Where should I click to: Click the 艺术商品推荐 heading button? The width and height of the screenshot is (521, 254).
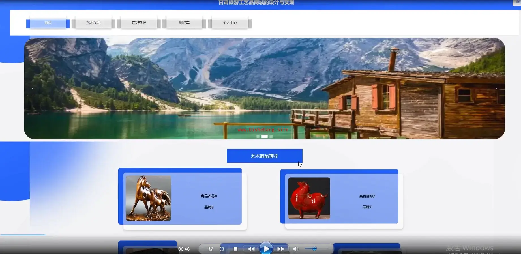pyautogui.click(x=264, y=156)
